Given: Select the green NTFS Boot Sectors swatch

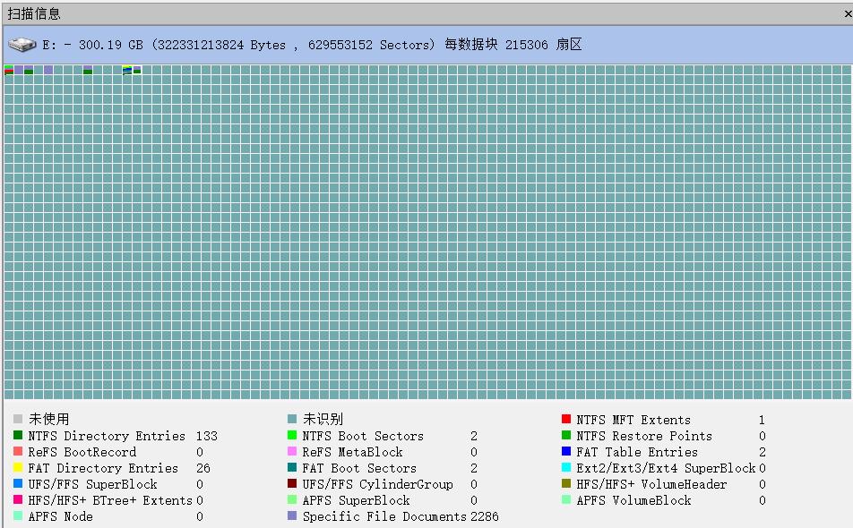Looking at the screenshot, I should (x=291, y=436).
